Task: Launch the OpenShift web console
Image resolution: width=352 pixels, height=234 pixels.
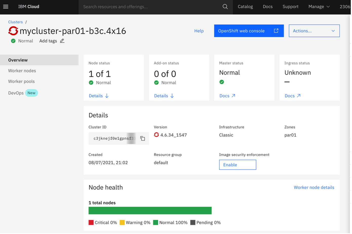Action: 249,31
